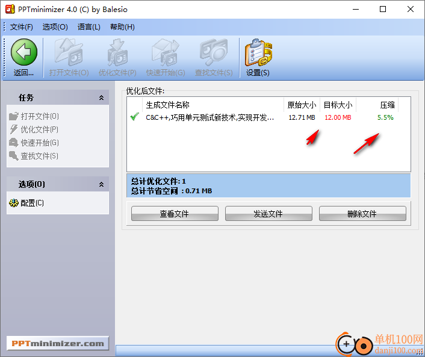Click the 总计优化文件: 1 summary text
The height and width of the screenshot is (357, 425).
tap(158, 181)
